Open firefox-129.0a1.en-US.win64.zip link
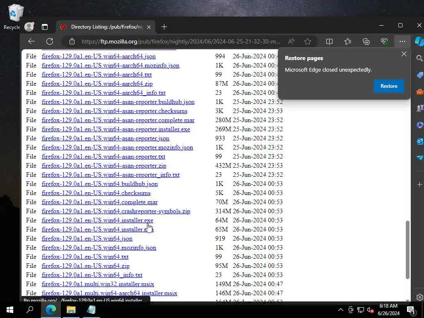 click(85, 266)
